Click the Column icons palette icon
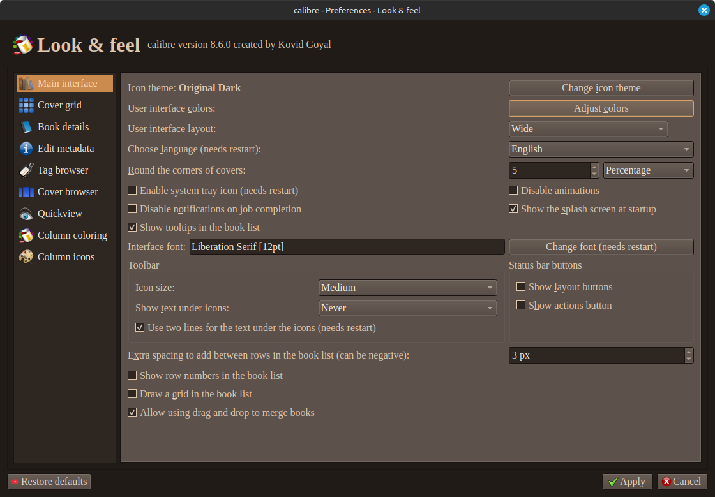This screenshot has height=497, width=715. [x=26, y=257]
